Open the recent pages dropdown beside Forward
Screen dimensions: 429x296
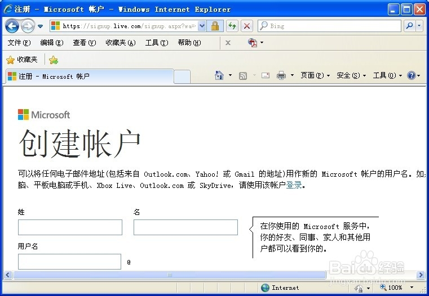click(x=40, y=26)
